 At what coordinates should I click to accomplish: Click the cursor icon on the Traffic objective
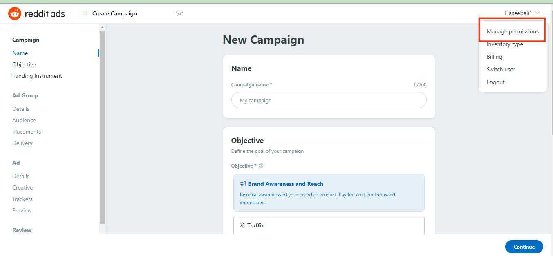(x=243, y=225)
